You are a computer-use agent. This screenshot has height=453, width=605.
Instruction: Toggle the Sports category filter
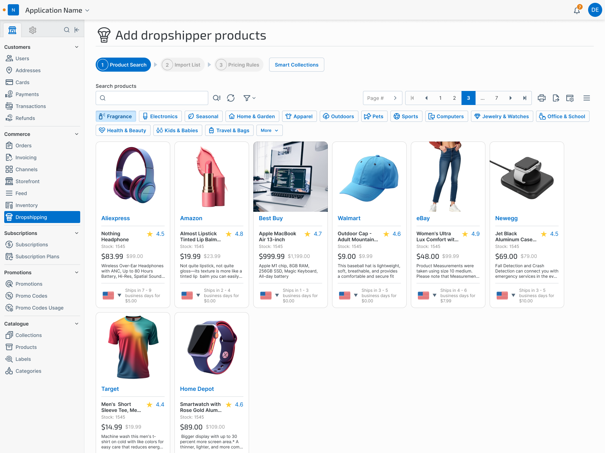[x=406, y=116]
